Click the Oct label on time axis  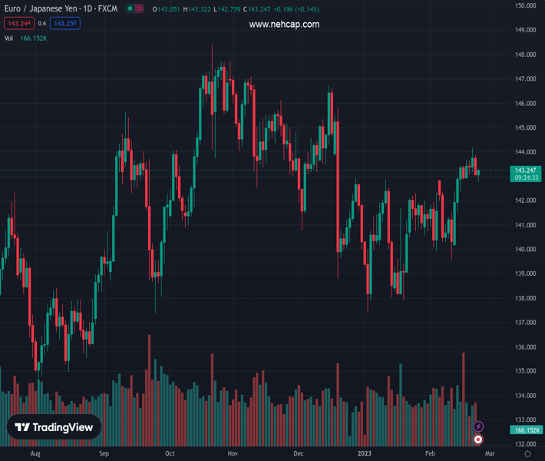pos(170,454)
